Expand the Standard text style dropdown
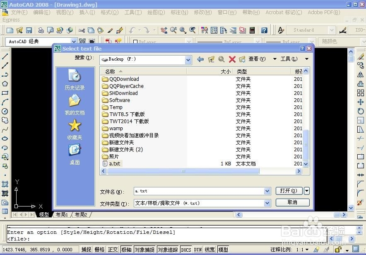Screen dimensions: 366x255 [x=332, y=30]
